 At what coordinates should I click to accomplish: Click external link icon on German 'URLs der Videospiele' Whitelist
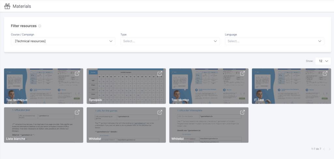click(242, 112)
